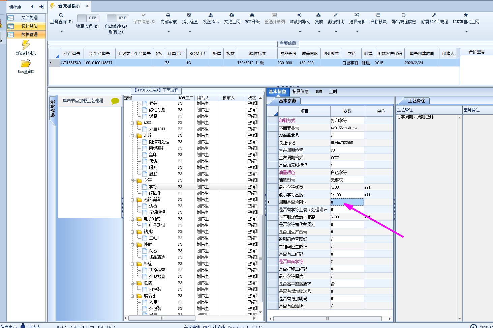Open dropdown arrow under 型号查询(F)
Viewport: 493px width, 328px height.
point(61,32)
